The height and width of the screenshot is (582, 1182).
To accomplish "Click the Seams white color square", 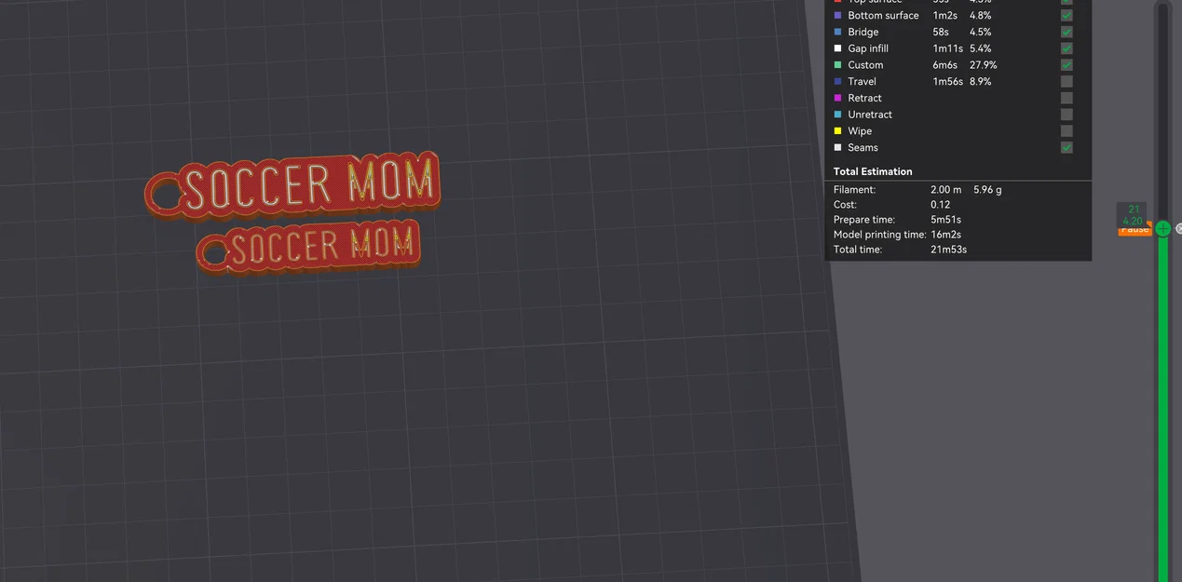I will (x=837, y=147).
